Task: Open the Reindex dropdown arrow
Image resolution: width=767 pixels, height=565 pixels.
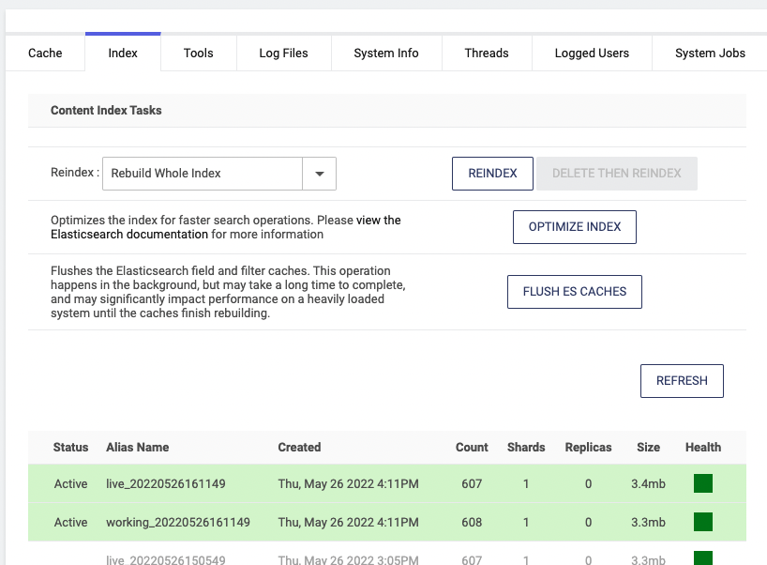Action: coord(319,174)
